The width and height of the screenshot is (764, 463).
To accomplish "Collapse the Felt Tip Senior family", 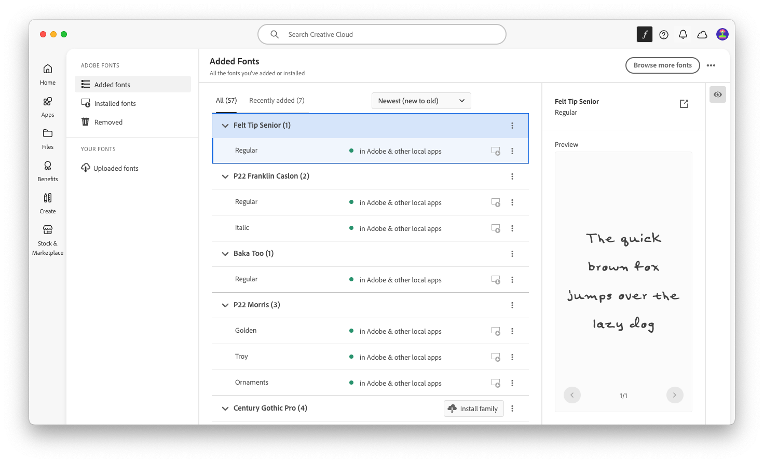I will click(225, 126).
